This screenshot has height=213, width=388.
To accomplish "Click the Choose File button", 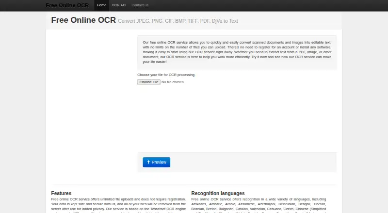I will tap(149, 82).
